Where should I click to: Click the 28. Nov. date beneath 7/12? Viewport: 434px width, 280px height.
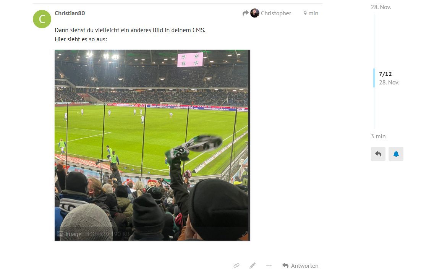[x=389, y=83]
